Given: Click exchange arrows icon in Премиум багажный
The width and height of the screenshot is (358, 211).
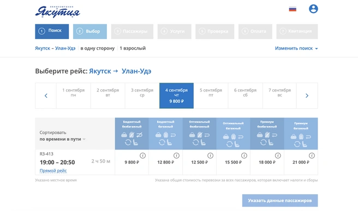Looking at the screenshot, I should (x=297, y=144).
